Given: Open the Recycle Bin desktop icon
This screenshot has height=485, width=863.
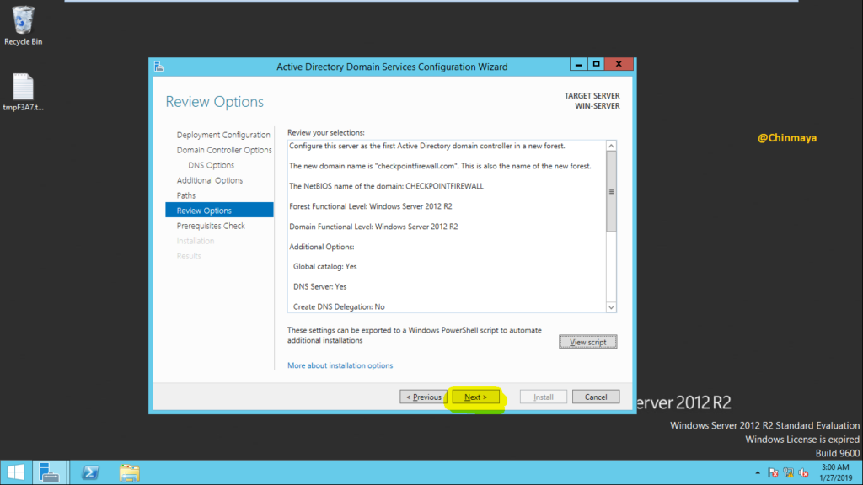Looking at the screenshot, I should (x=23, y=25).
